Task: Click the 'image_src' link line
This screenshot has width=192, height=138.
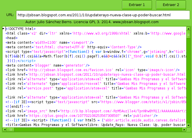Action: click(96, 111)
